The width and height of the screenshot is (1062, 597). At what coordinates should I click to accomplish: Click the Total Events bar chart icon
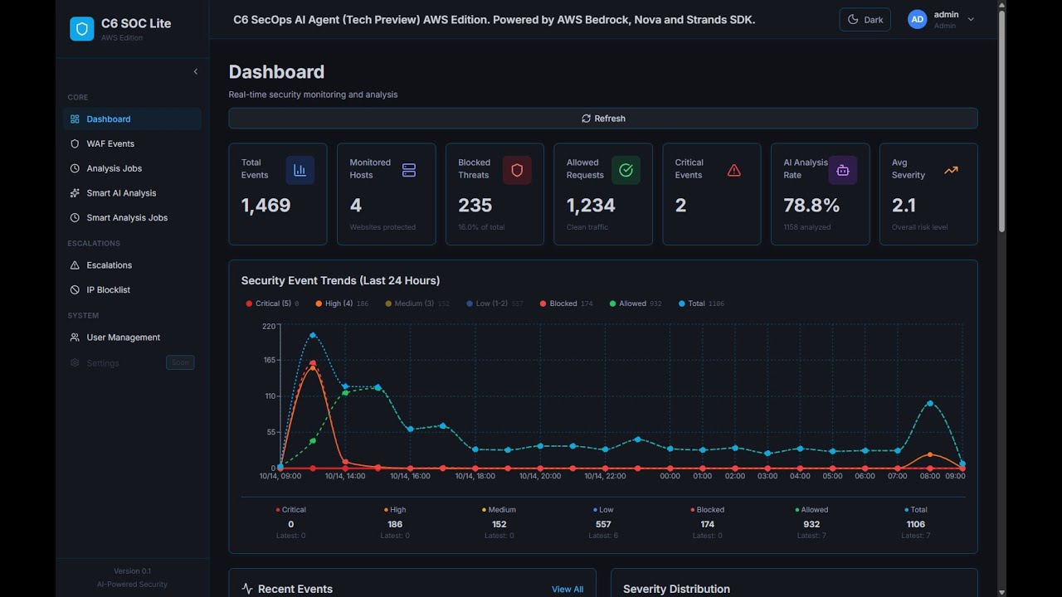coord(300,170)
